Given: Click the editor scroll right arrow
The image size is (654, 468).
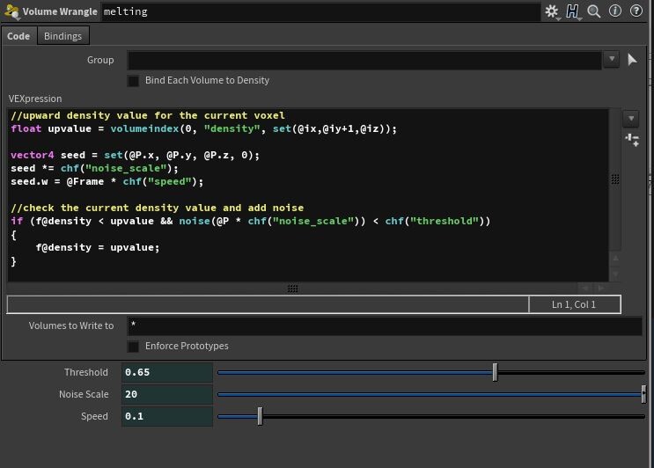Looking at the screenshot, I should click(x=601, y=288).
